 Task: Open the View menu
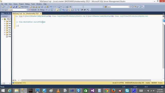click(10, 4)
